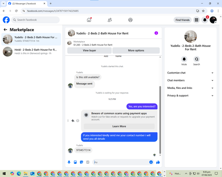
Task: Open File Explorer from taskbar
Action: [x=26, y=173]
